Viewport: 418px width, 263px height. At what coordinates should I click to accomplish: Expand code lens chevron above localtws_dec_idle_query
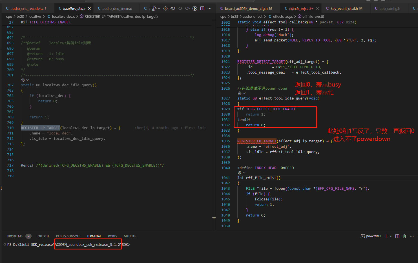28,80
